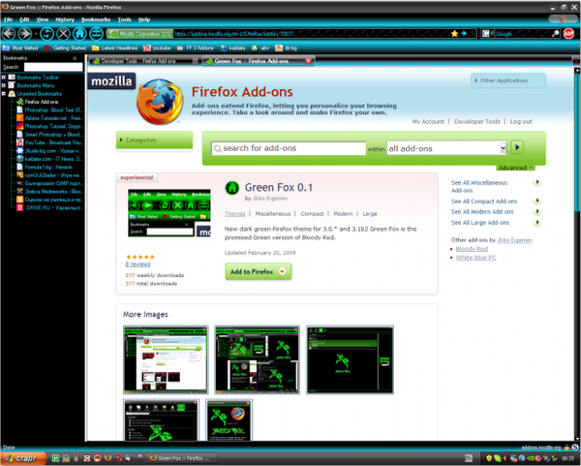581x466 pixels.
Task: Open the Getting Started bookmark
Action: tap(65, 47)
